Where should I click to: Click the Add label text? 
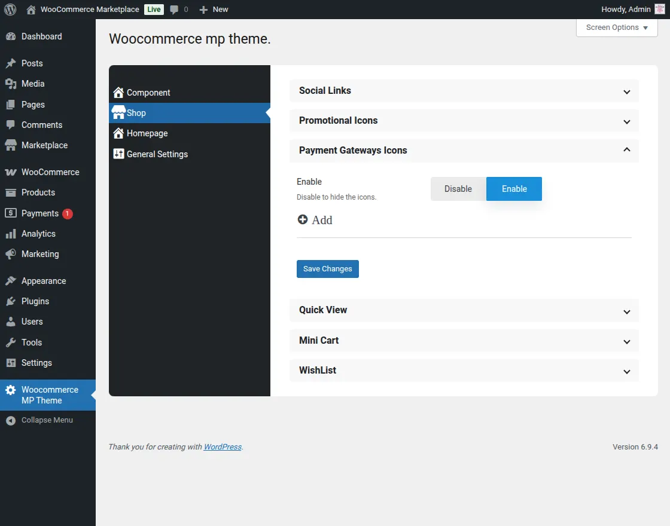click(322, 220)
